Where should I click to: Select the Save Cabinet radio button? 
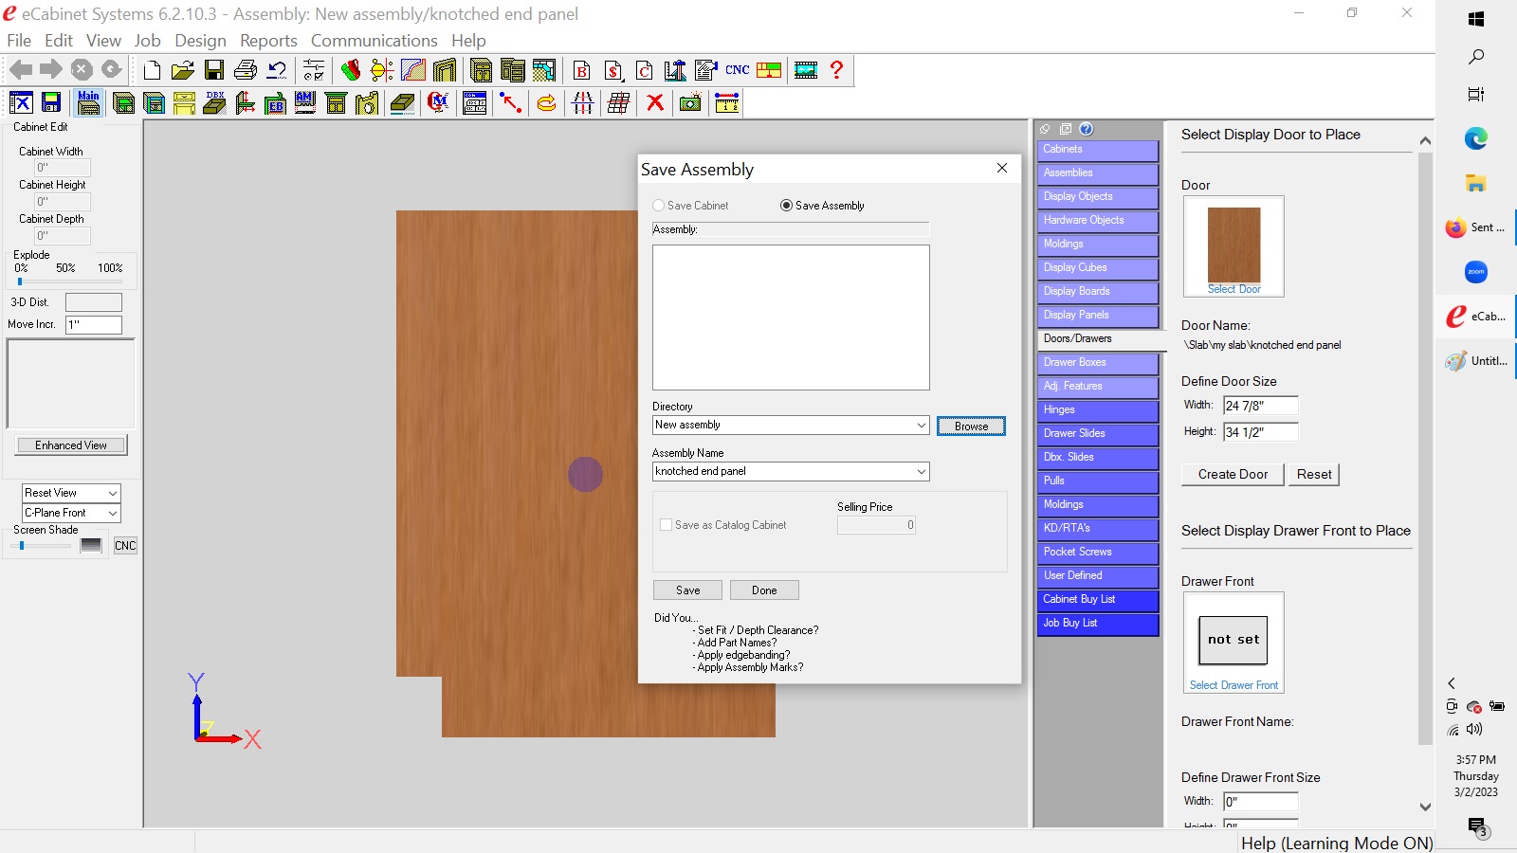tap(659, 206)
